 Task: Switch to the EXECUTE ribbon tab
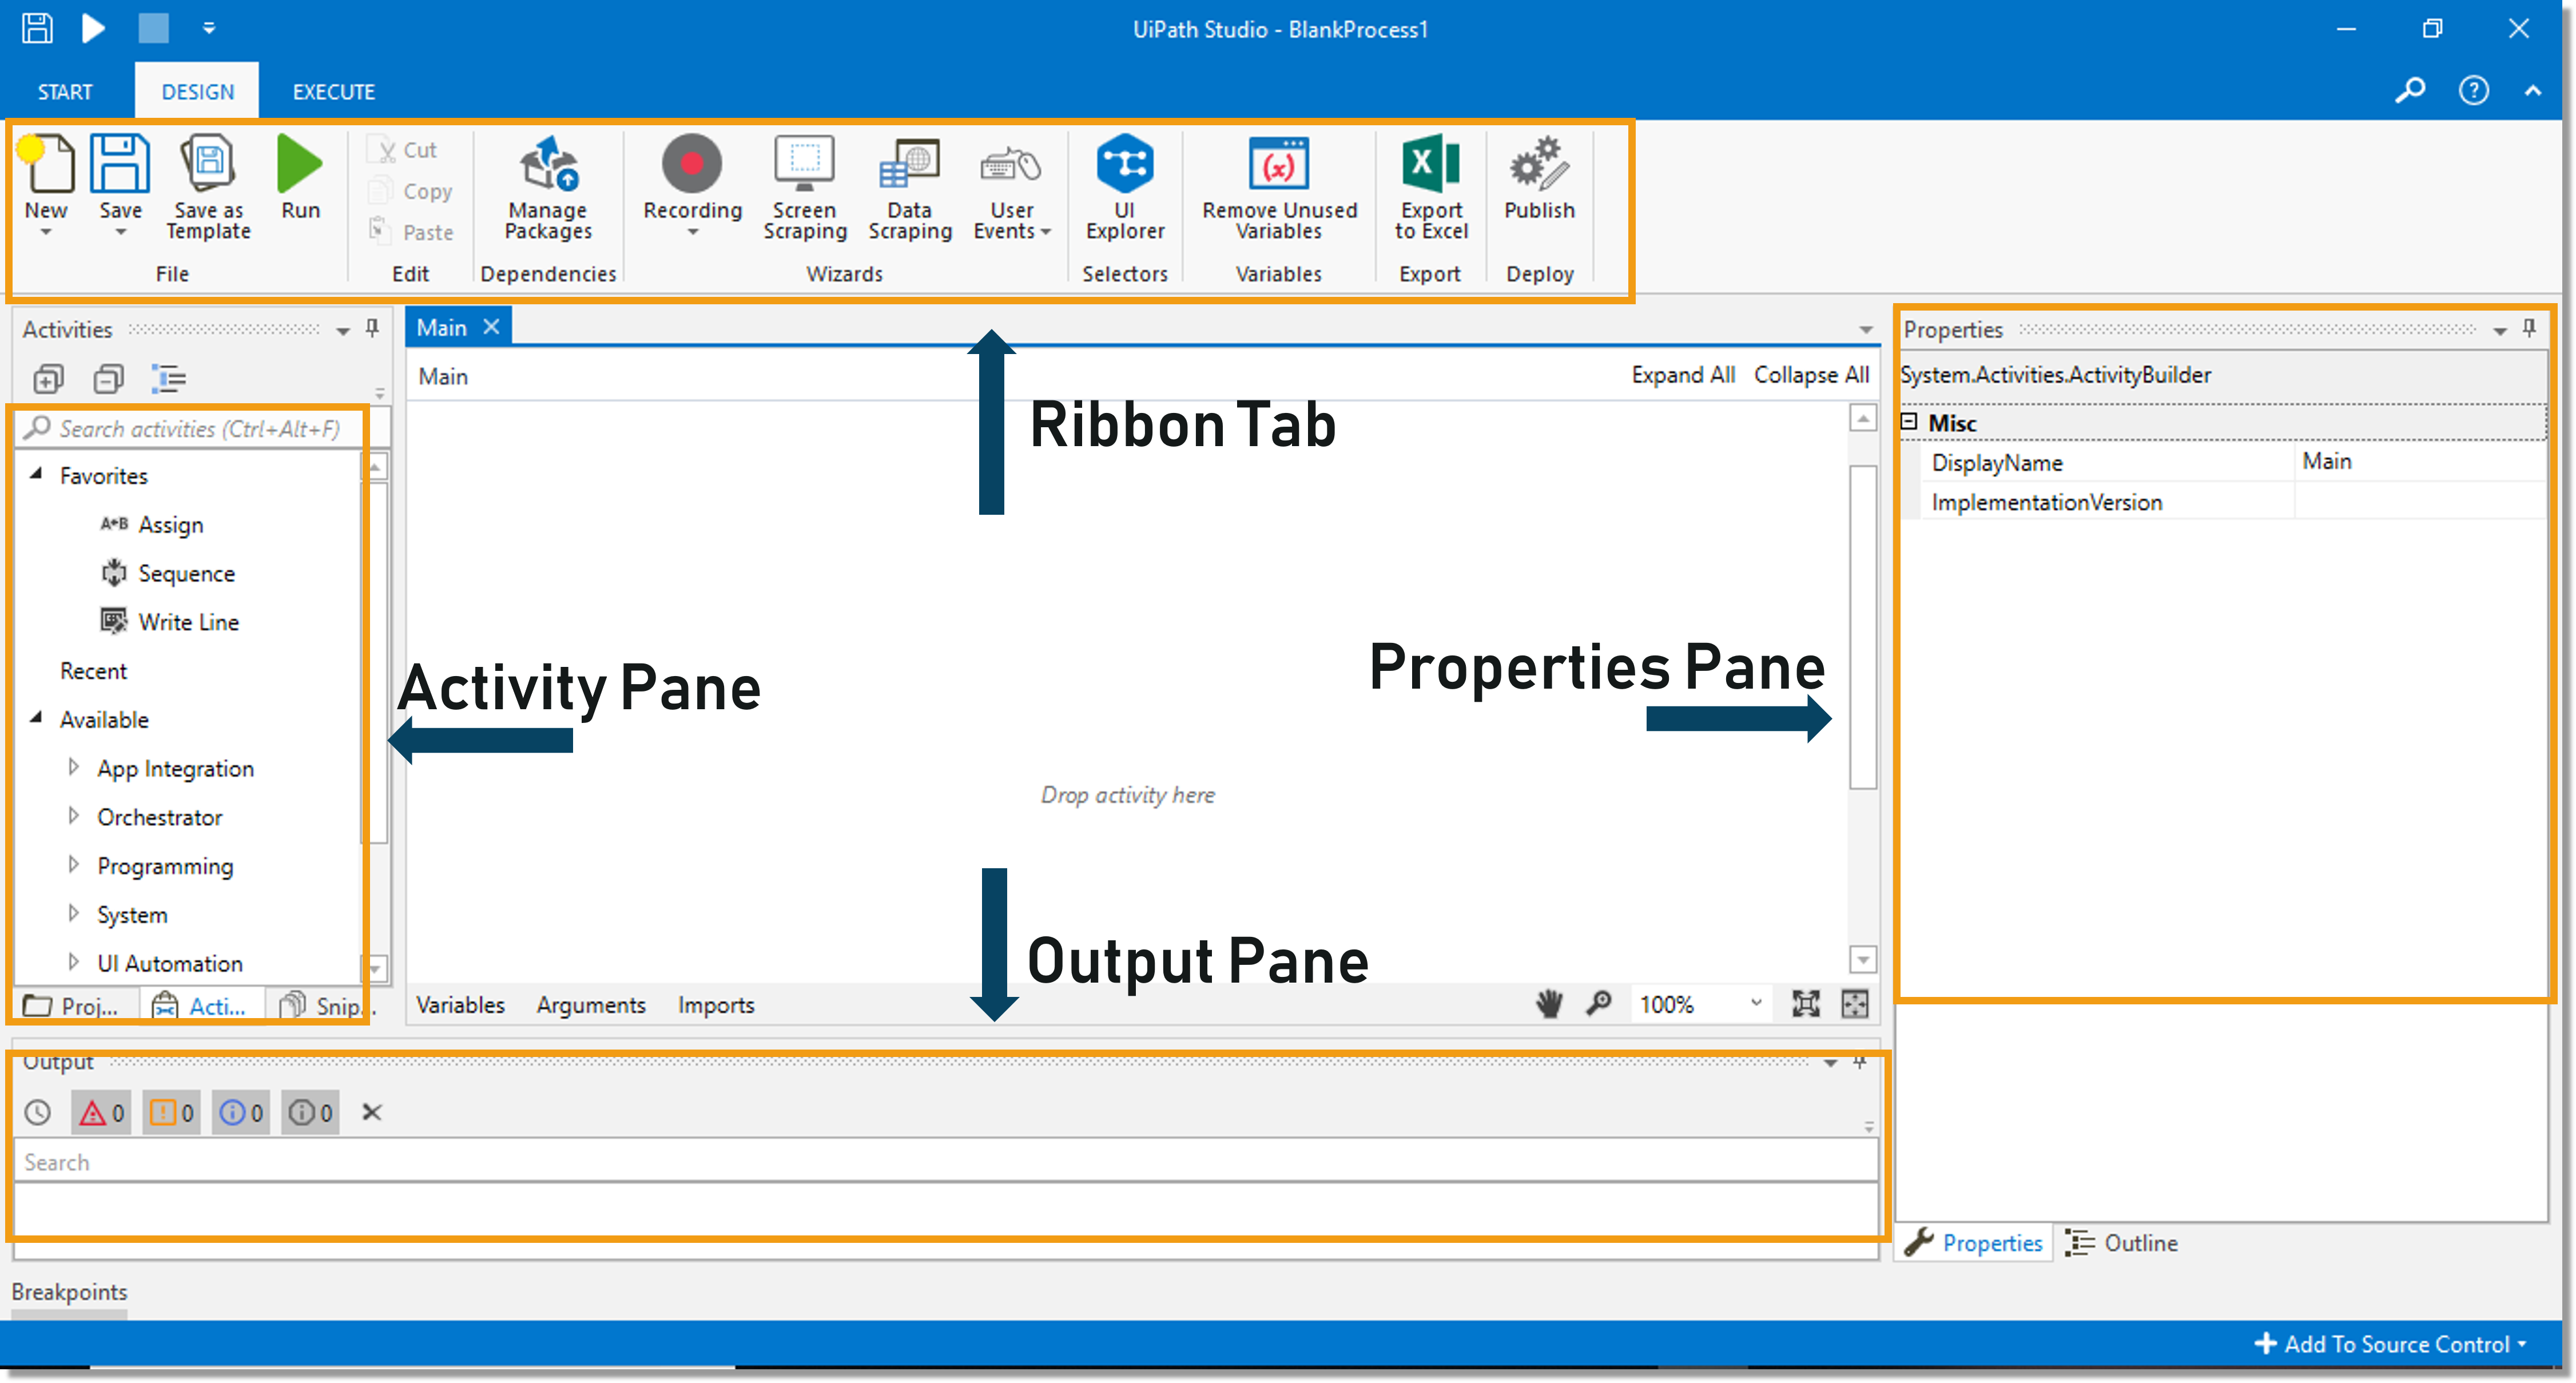tap(334, 92)
